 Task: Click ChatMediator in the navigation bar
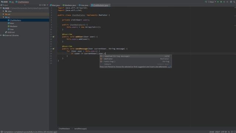click(x=22, y=2)
